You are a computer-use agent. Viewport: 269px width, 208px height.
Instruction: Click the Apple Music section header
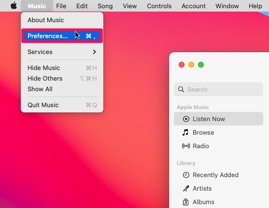click(x=193, y=107)
